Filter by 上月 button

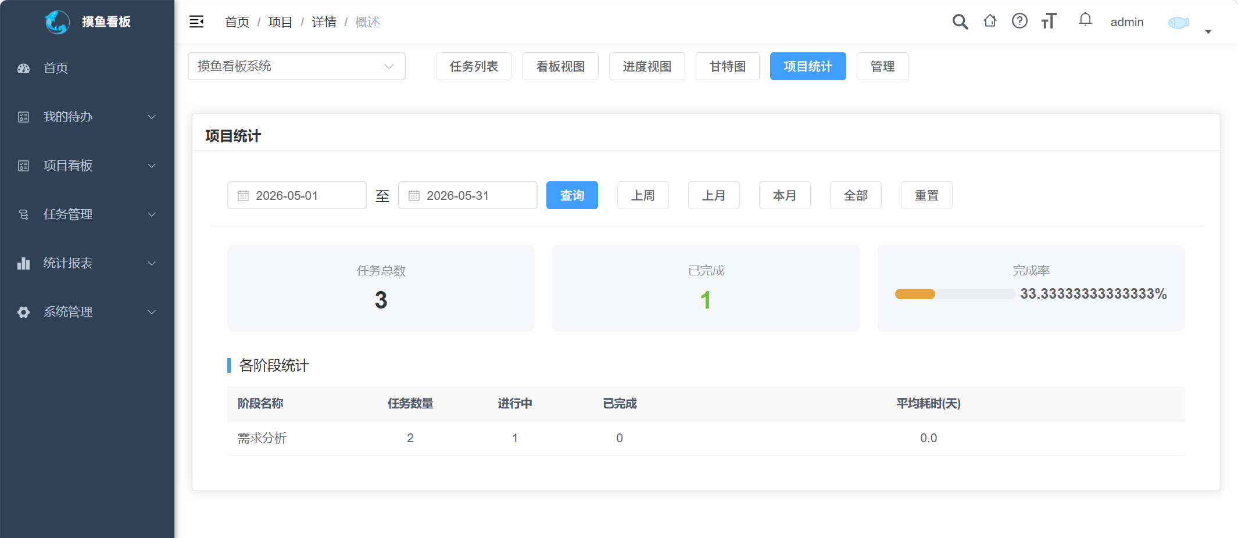(x=714, y=195)
